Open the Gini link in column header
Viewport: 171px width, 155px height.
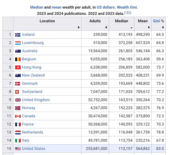coord(157,21)
